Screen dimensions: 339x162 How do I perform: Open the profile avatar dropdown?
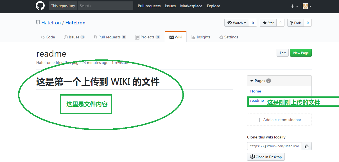coord(305,6)
